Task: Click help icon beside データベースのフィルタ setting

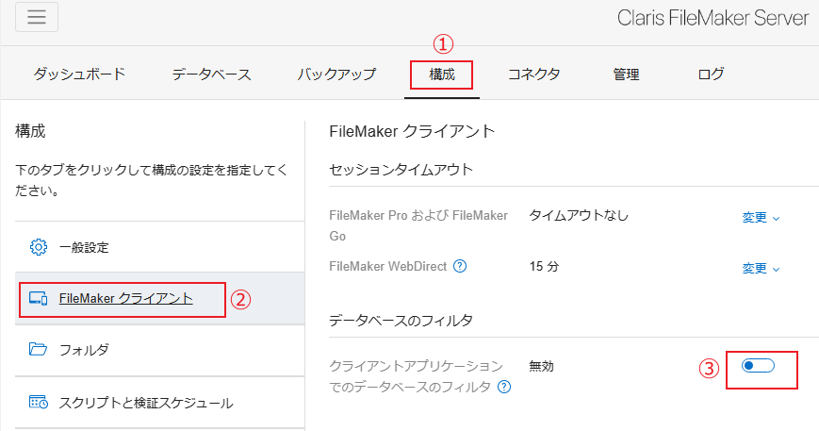Action: (x=504, y=386)
